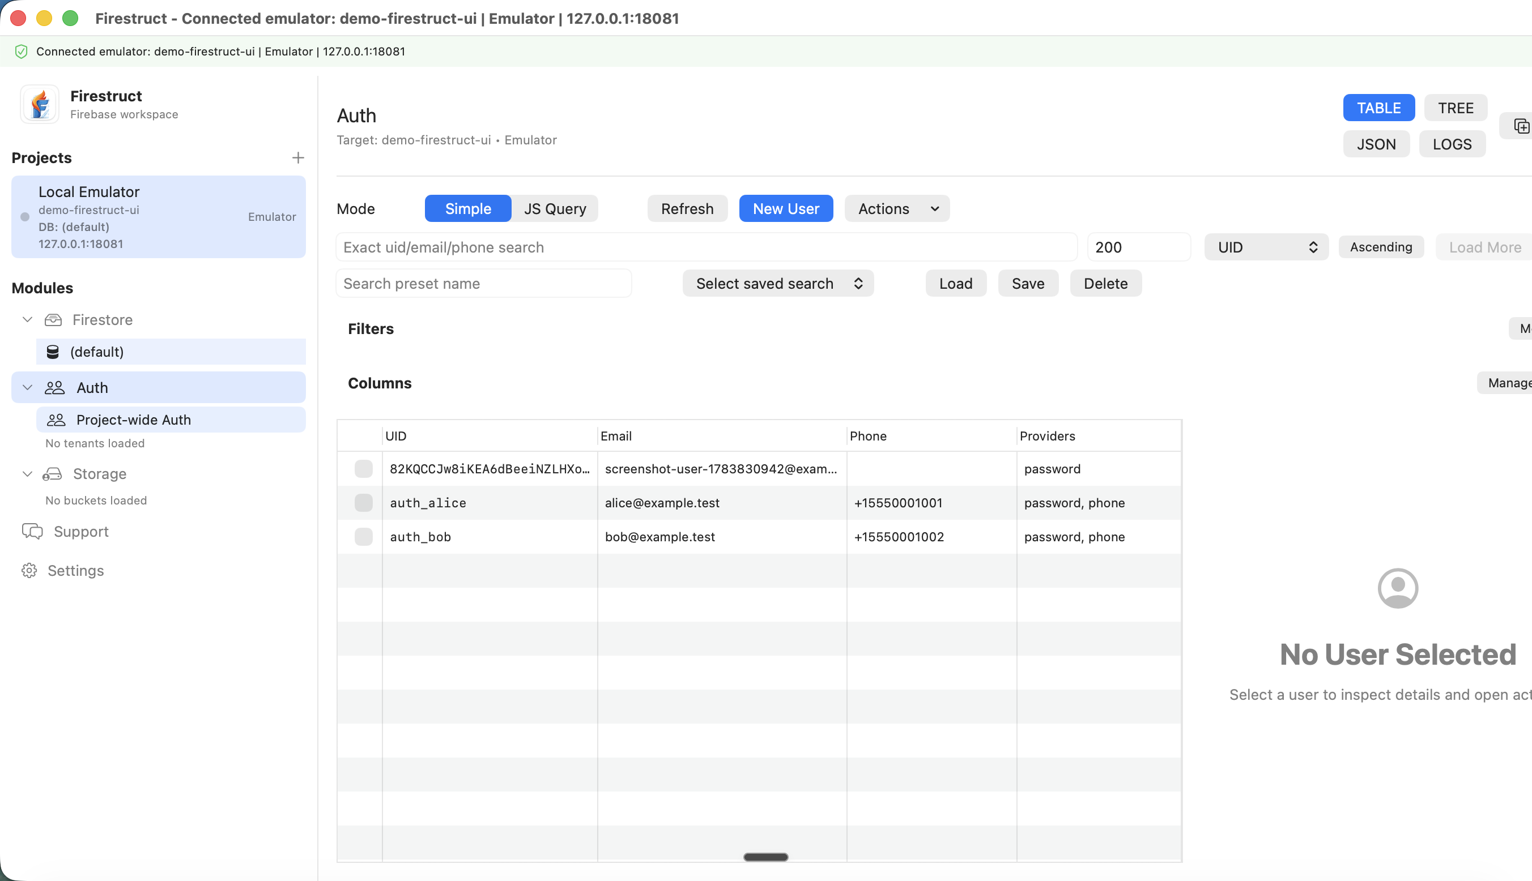
Task: Tick checkbox for the screenshot-user row
Action: click(363, 469)
